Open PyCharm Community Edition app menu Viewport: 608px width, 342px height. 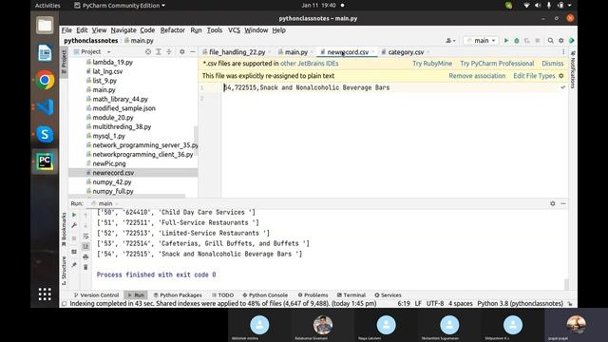click(x=120, y=6)
